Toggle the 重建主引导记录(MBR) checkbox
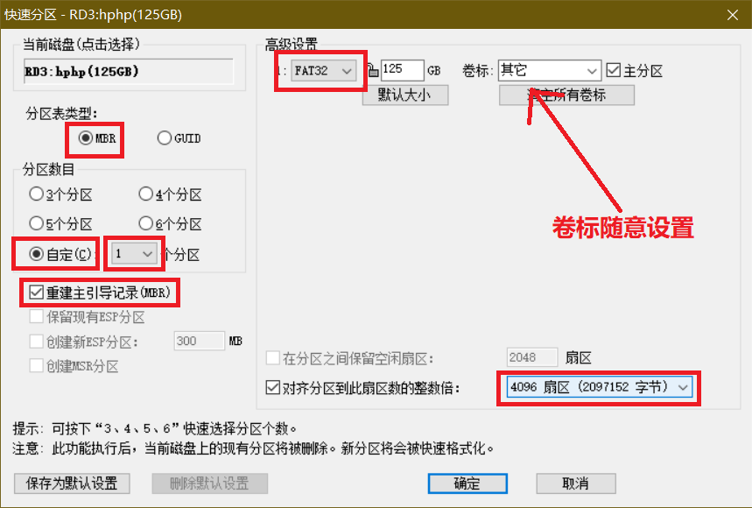This screenshot has width=752, height=508. click(x=37, y=292)
